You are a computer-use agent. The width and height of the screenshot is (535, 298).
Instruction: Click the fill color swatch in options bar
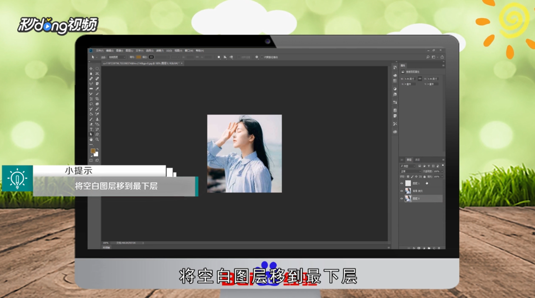(x=139, y=57)
